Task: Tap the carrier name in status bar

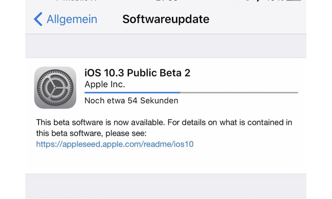Action: click(76, 0)
